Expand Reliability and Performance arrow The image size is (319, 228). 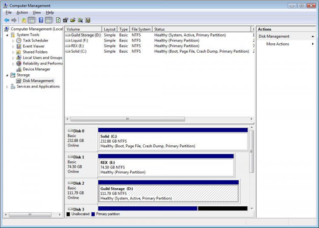click(x=13, y=64)
